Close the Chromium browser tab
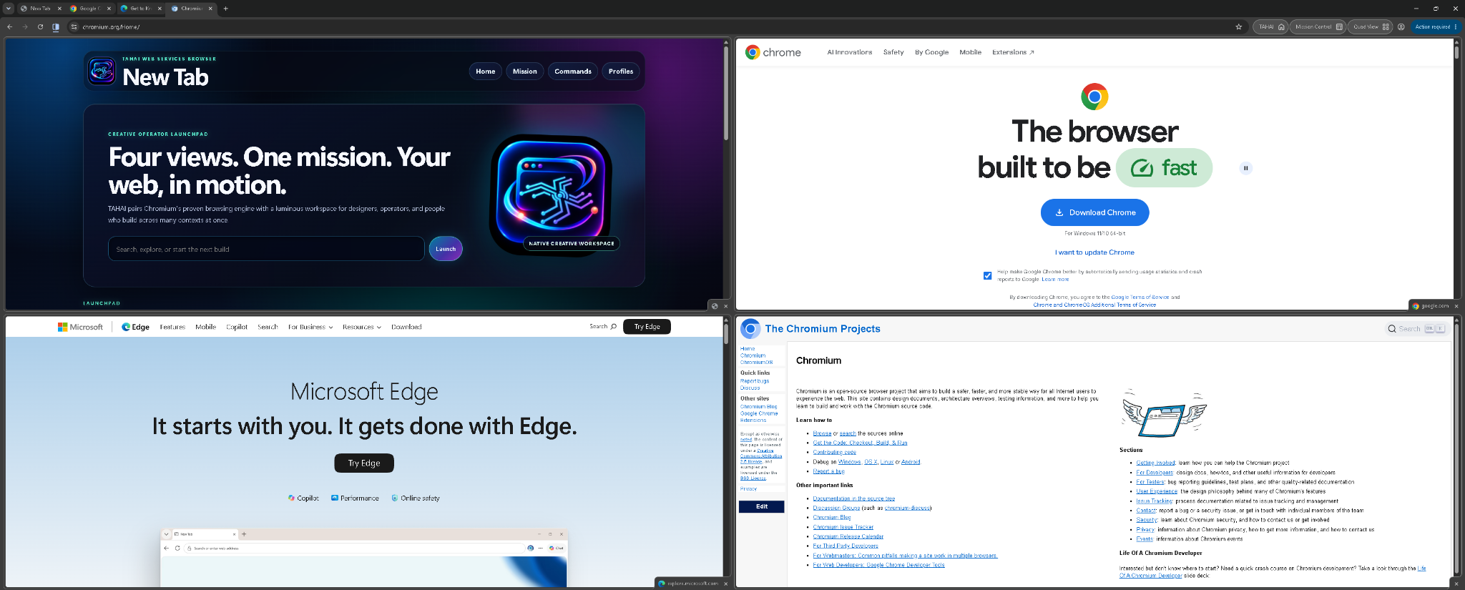 click(x=210, y=9)
